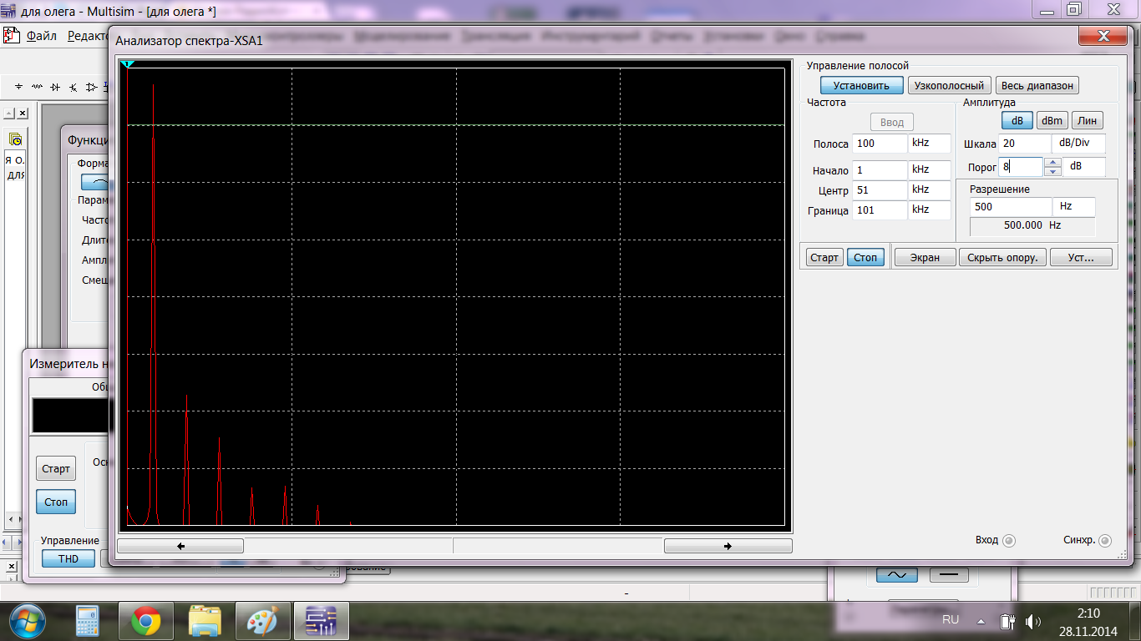Close the design toolbox panel with X
This screenshot has height=641, width=1141.
tap(23, 113)
